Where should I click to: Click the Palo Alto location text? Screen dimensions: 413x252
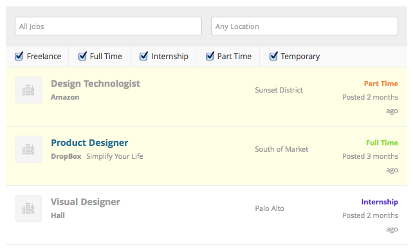pos(270,208)
